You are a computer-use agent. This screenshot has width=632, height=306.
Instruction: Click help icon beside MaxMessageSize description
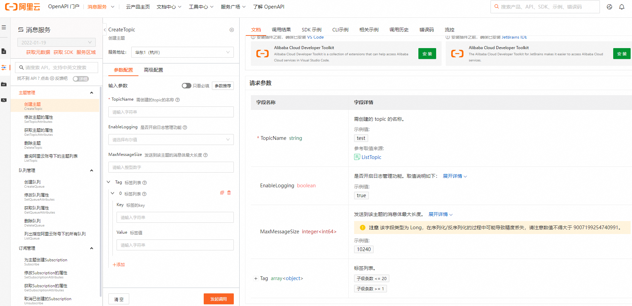pos(205,155)
